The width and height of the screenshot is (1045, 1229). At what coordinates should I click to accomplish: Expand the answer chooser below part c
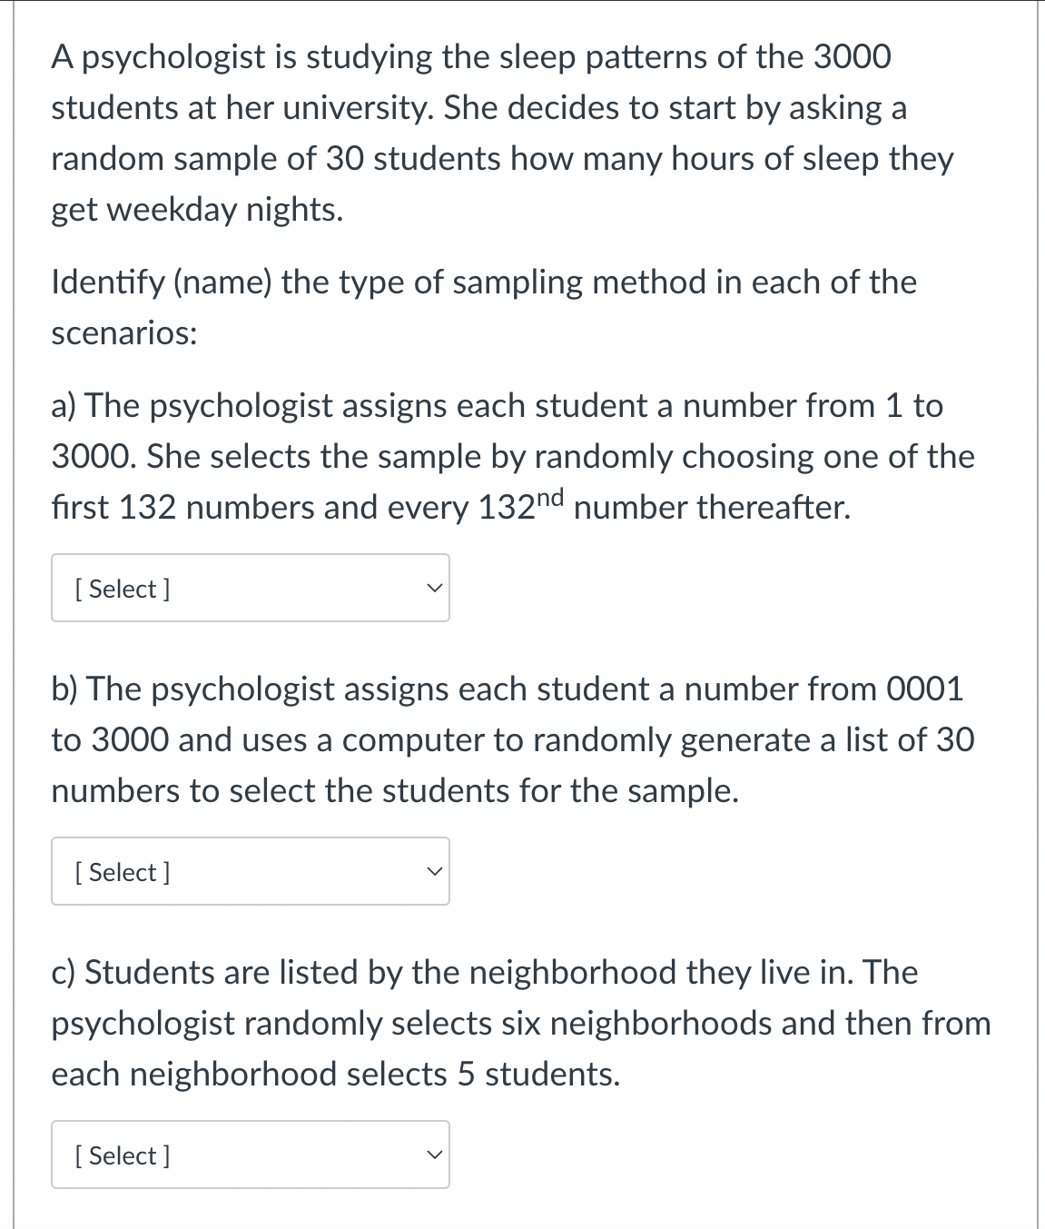click(x=251, y=1155)
